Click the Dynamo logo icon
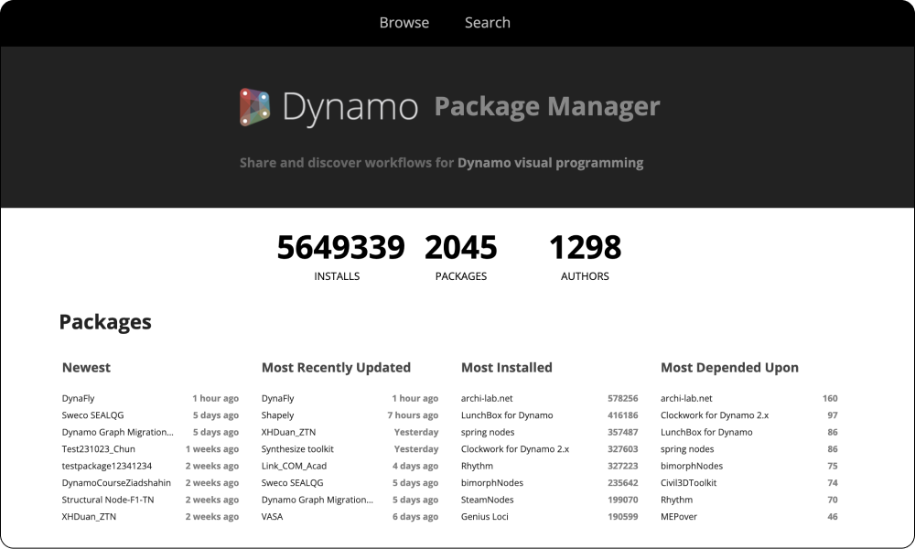This screenshot has height=549, width=915. (255, 107)
